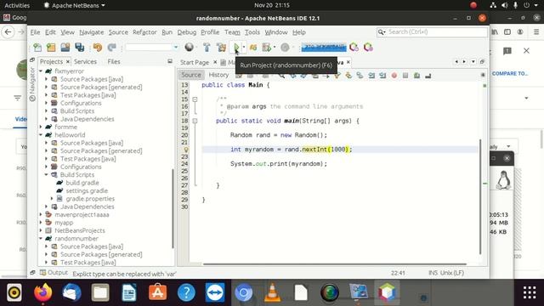Click the Redo arrow icon

tap(111, 48)
